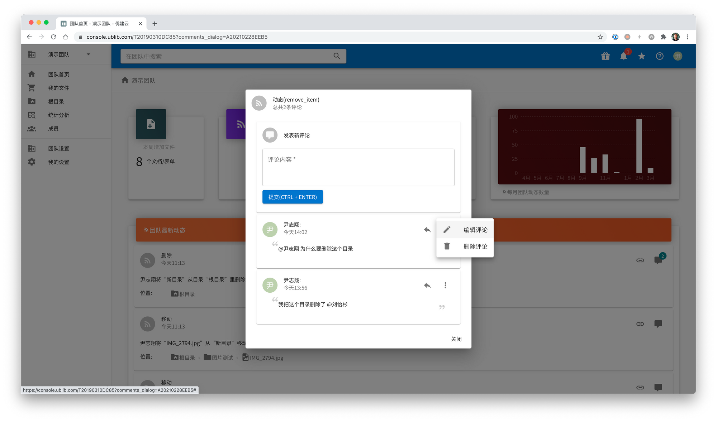
Task: Go to 统计分析 in sidebar
Action: pyautogui.click(x=58, y=115)
